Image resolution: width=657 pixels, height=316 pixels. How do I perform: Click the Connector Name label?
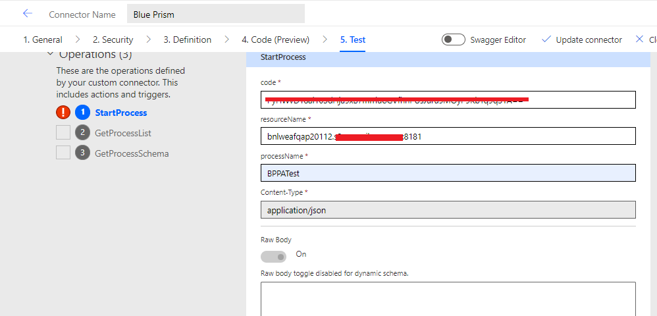pyautogui.click(x=82, y=14)
